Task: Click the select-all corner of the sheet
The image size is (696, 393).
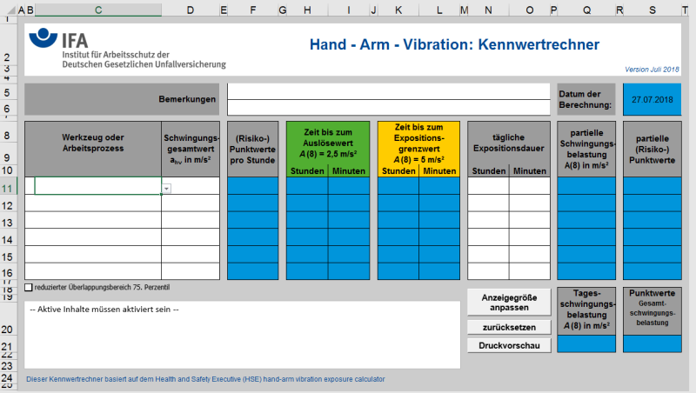Action: coord(8,10)
